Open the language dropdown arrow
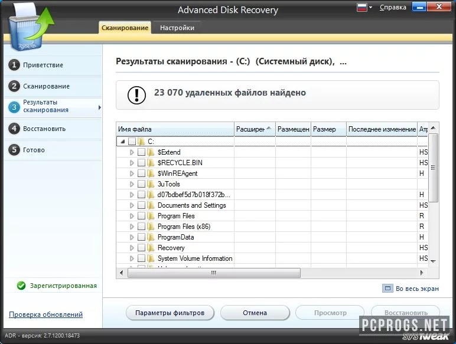 pos(370,7)
